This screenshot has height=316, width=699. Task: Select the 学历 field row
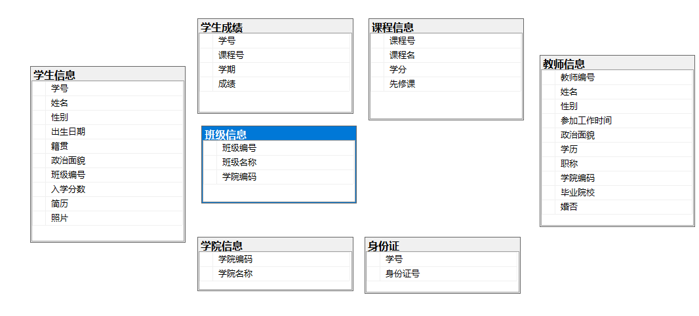coord(617,149)
